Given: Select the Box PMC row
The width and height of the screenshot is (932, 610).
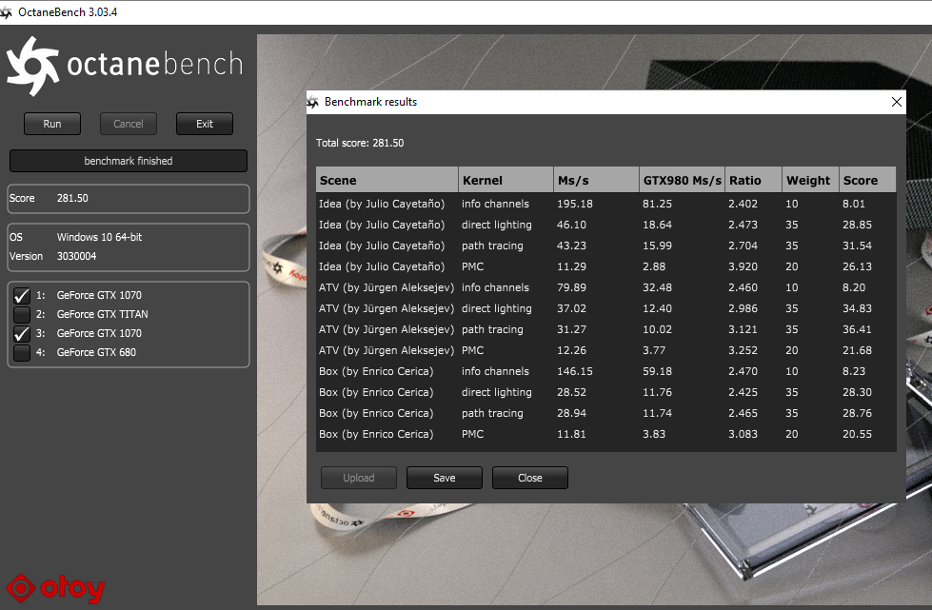Looking at the screenshot, I should [x=605, y=434].
